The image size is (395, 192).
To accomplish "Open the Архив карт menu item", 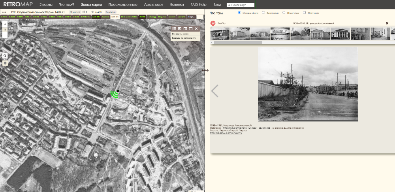I will point(153,4).
